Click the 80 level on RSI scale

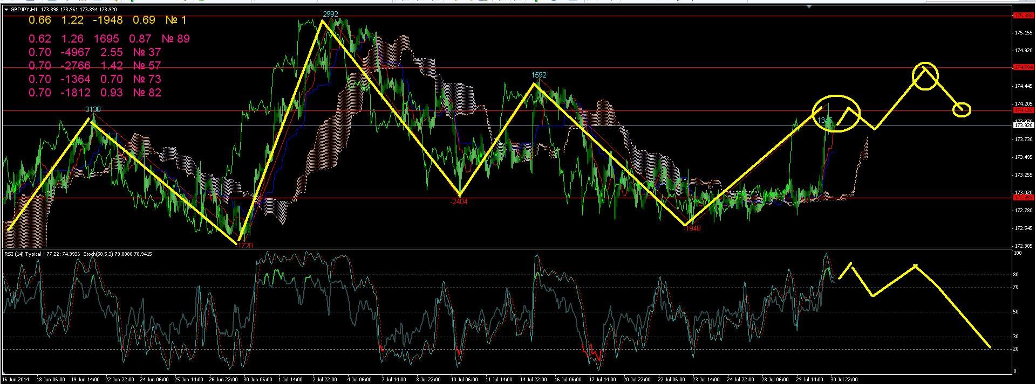coord(1016,275)
